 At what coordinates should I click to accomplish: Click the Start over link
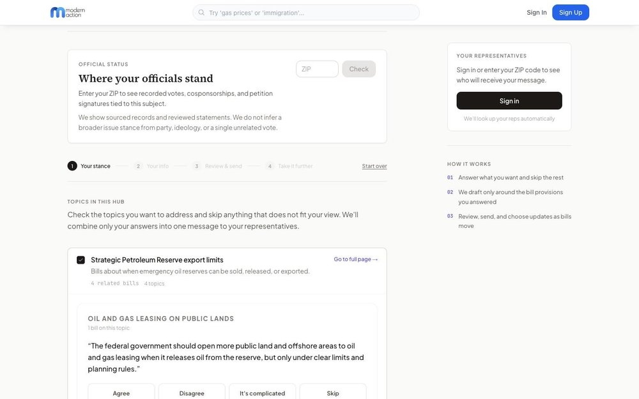point(374,166)
